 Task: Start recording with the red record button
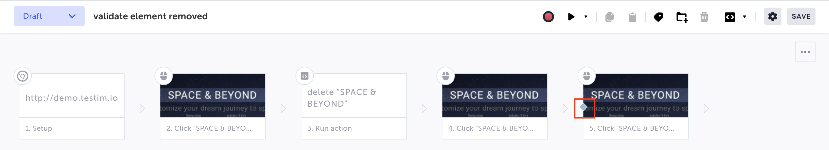[x=548, y=16]
